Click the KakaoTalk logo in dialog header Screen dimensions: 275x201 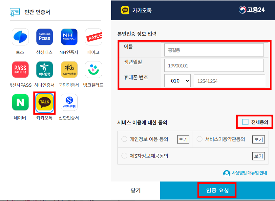(125, 10)
